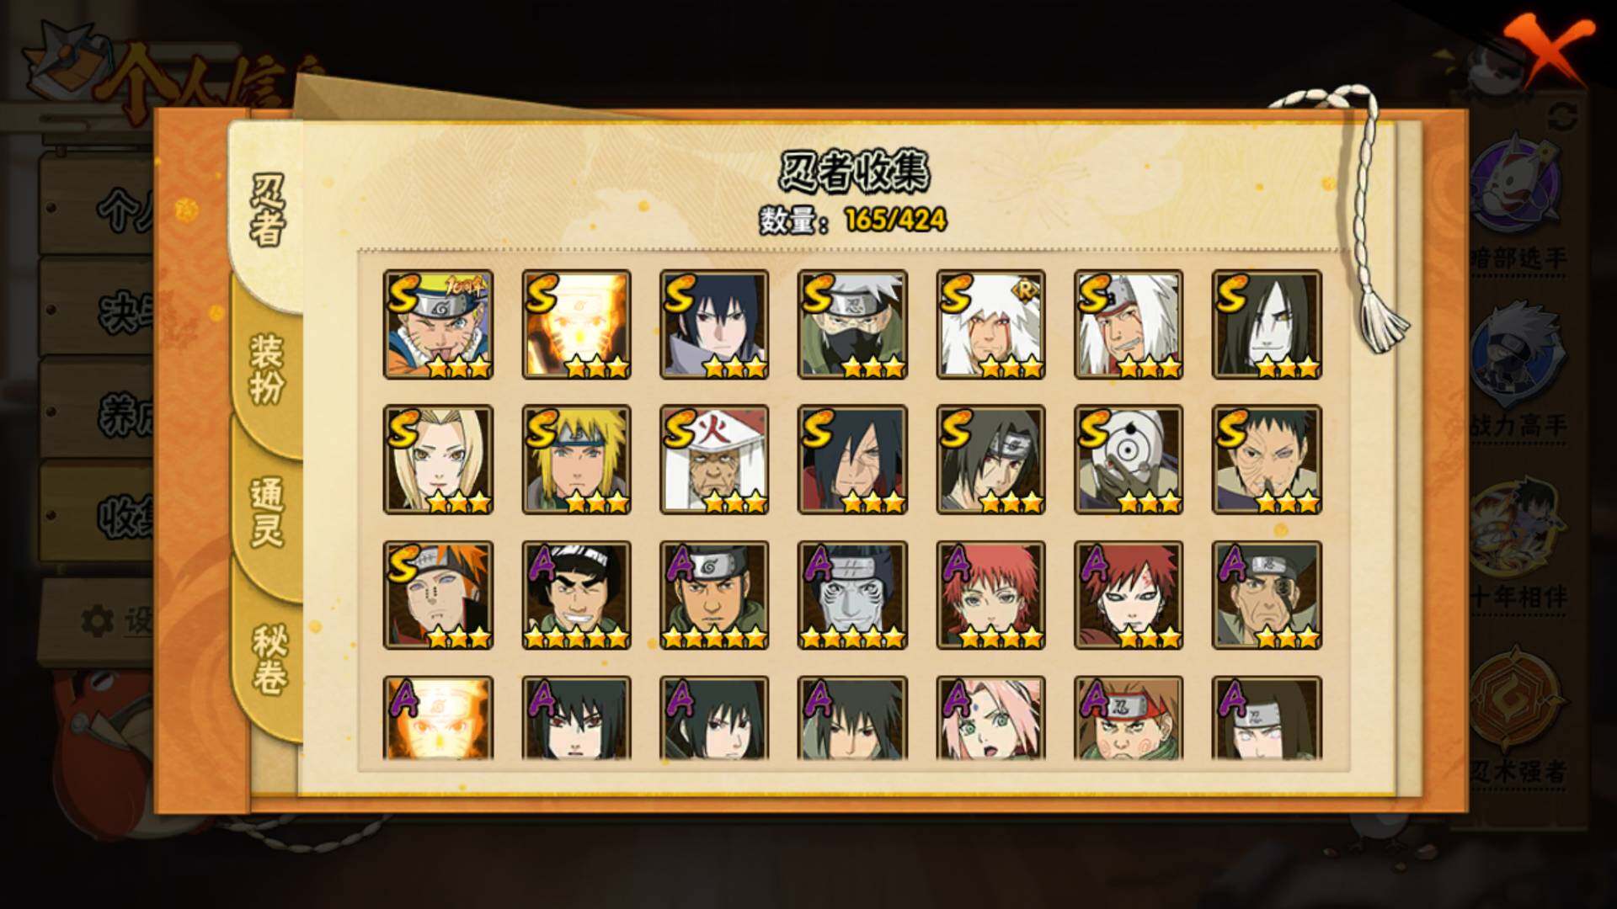This screenshot has width=1617, height=909.
Task: Select the 战力高手 badge icon
Action: coord(1518,370)
